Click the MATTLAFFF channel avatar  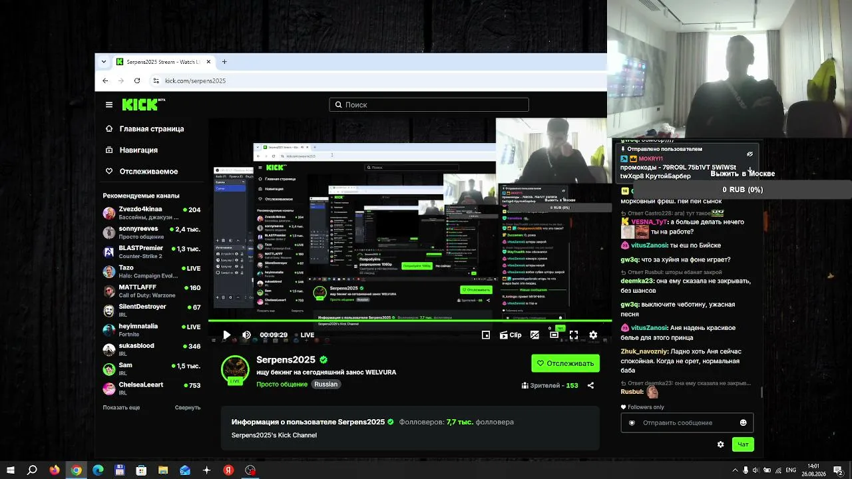coord(109,291)
